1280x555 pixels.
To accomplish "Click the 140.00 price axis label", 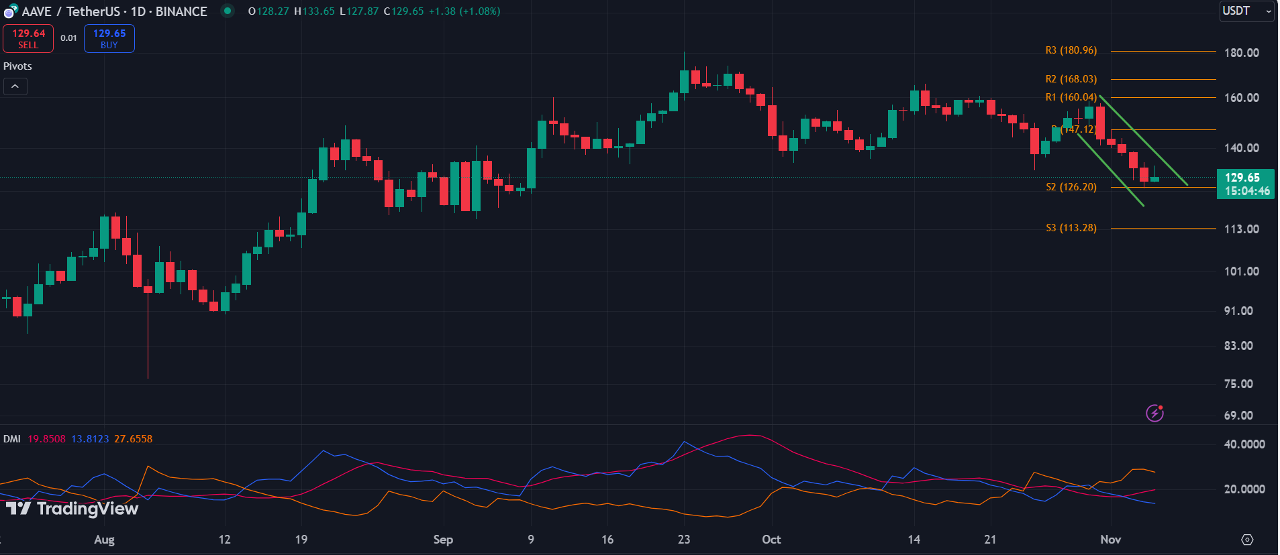I will [x=1242, y=148].
